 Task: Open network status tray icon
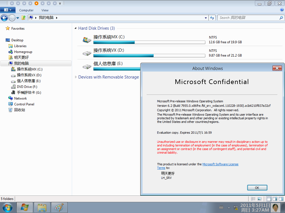coord(236,208)
